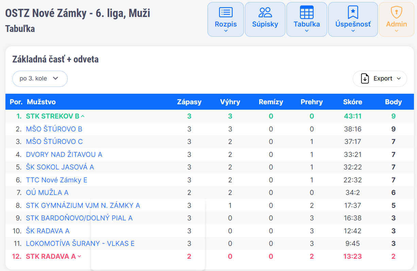Select score 33:21 of DVORY NAD ŽITAVOU A
Screen dimensions: 417x271
pyautogui.click(x=353, y=155)
